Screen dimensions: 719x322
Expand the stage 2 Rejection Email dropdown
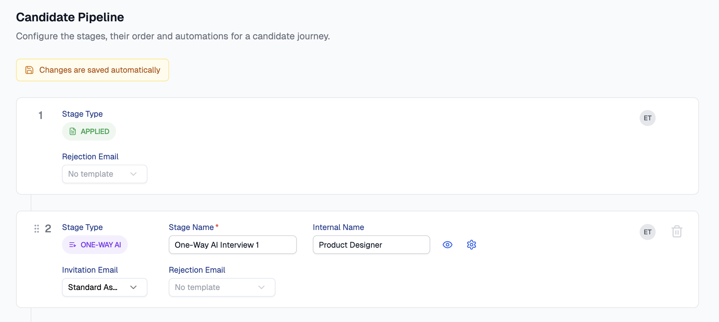[x=222, y=287]
